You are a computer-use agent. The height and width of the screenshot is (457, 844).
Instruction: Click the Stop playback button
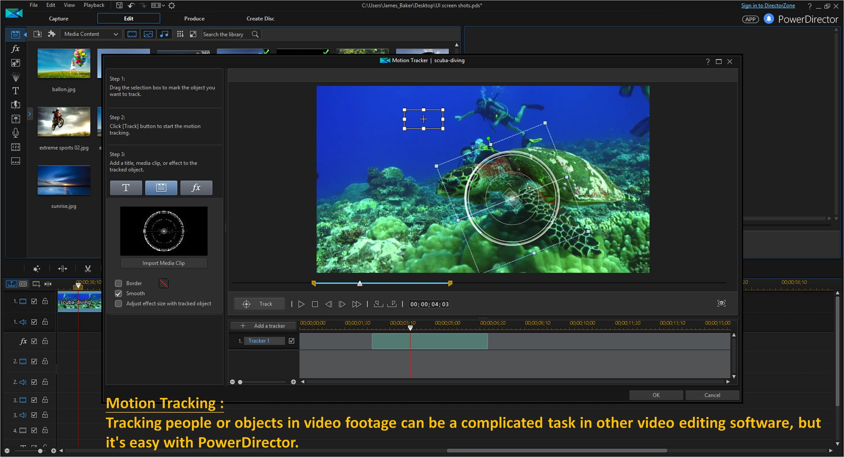315,304
